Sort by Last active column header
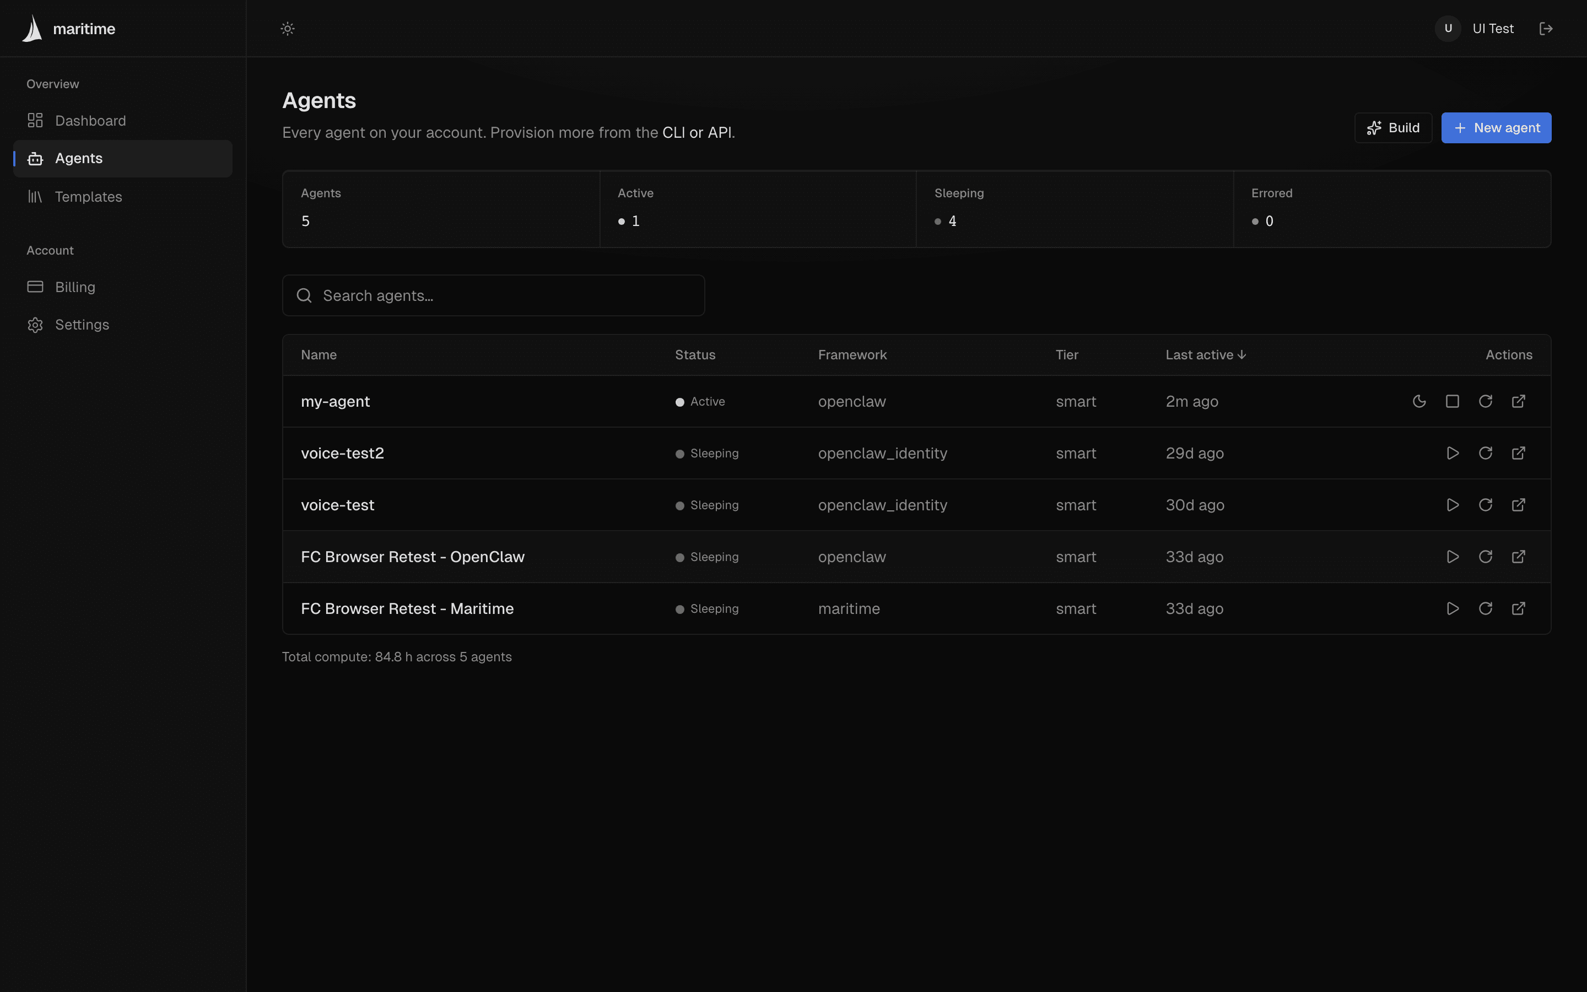 (1205, 355)
